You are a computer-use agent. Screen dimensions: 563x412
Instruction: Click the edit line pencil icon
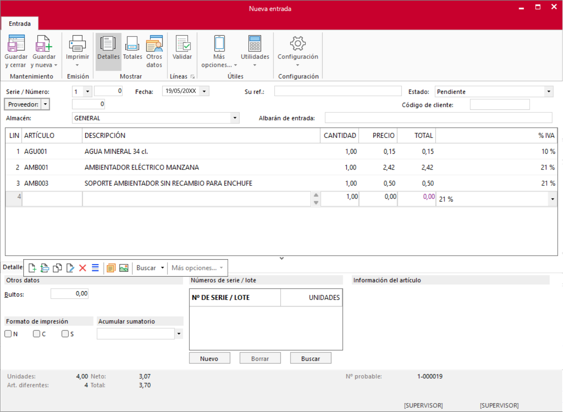(x=70, y=268)
